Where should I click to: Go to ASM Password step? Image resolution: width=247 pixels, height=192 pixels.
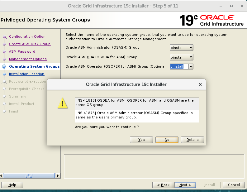(x=22, y=51)
